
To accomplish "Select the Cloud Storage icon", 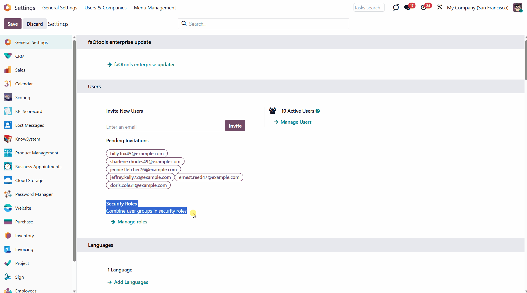I will (x=8, y=180).
